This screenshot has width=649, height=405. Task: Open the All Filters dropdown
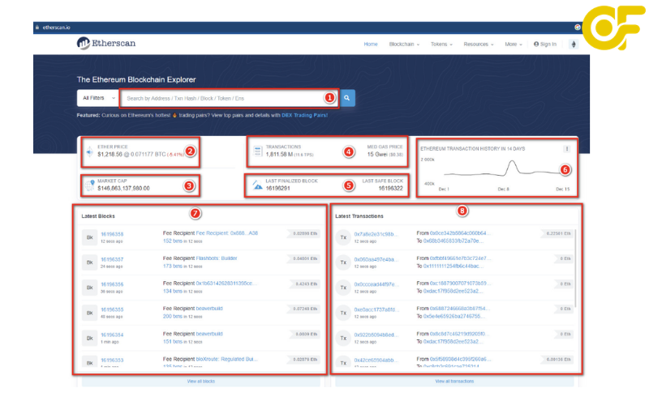click(x=97, y=98)
